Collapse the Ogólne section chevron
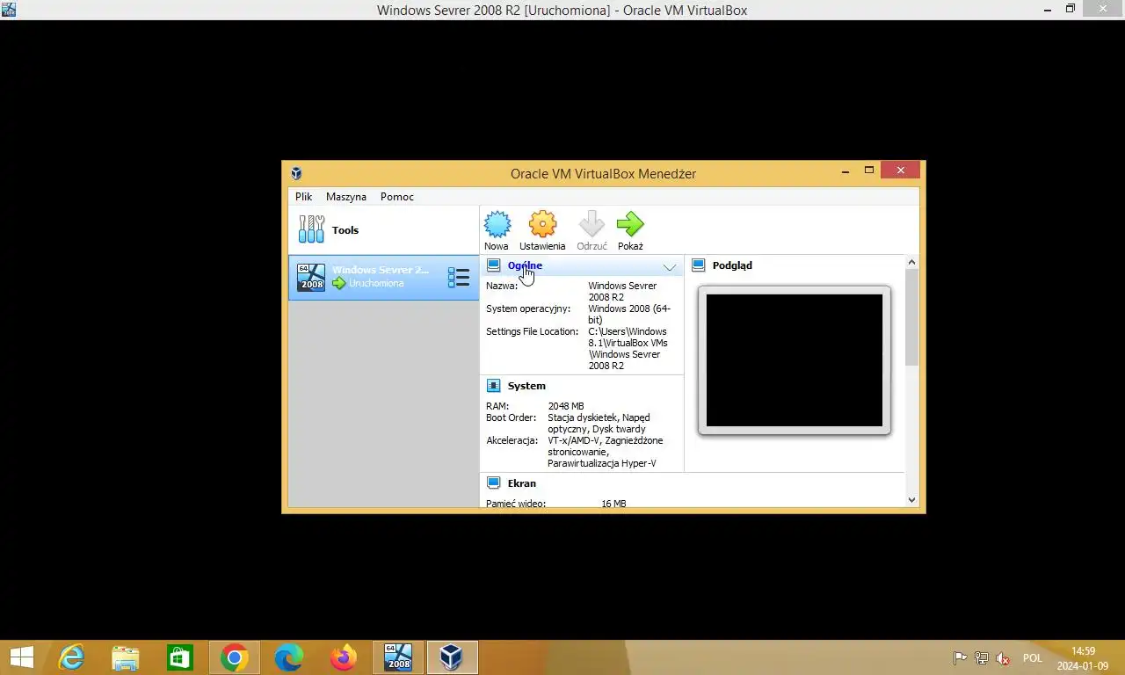Screen dimensions: 1125x675 (x=670, y=267)
